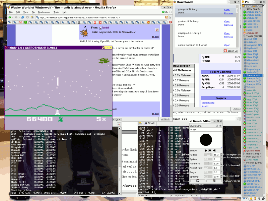
Task: Select the diamond brush shape
Action: pos(213,150)
